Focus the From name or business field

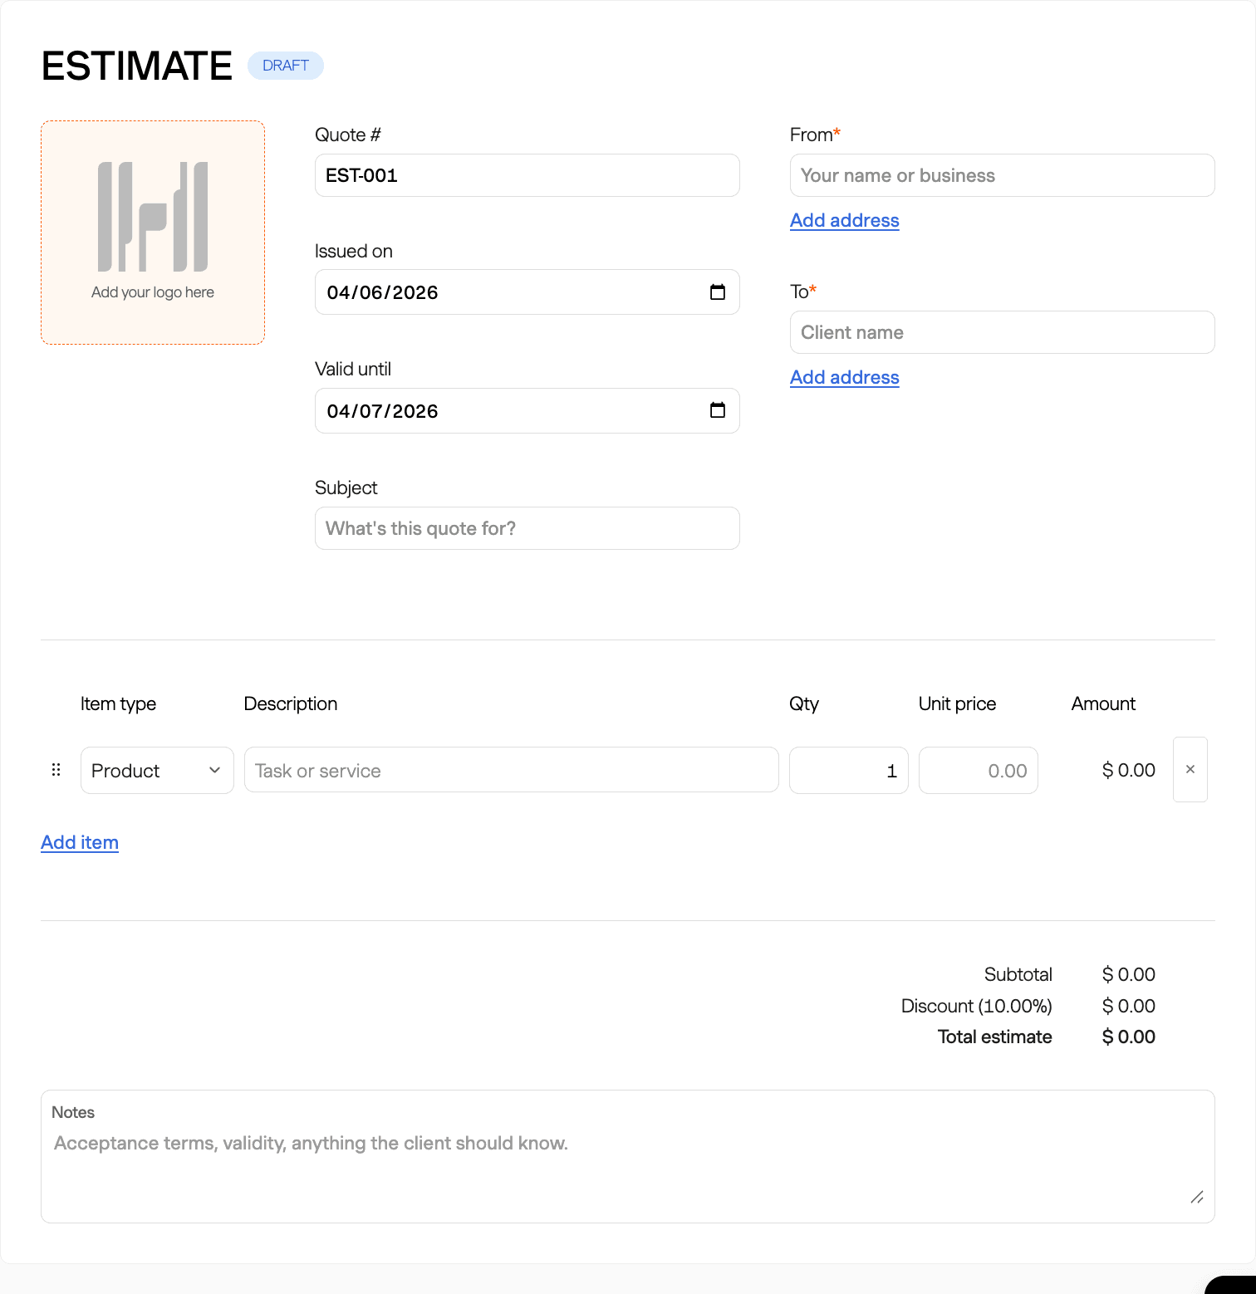pos(1003,175)
